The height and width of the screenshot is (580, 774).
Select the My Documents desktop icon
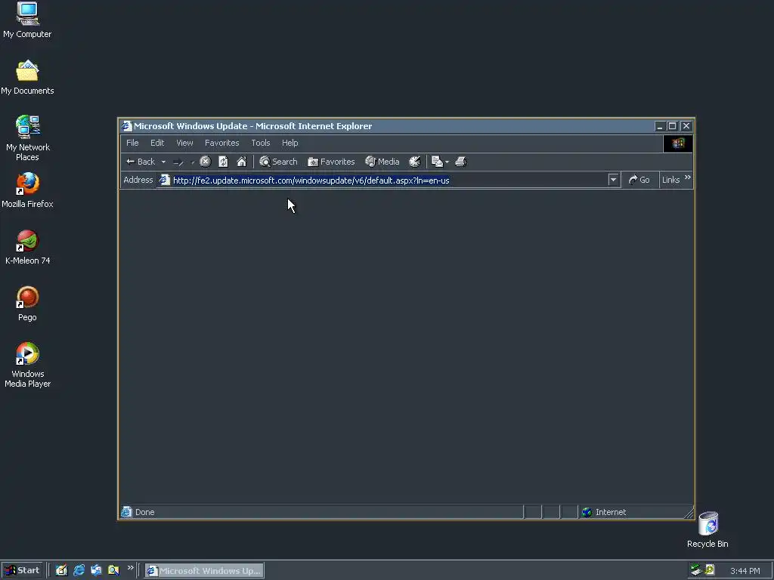point(27,78)
